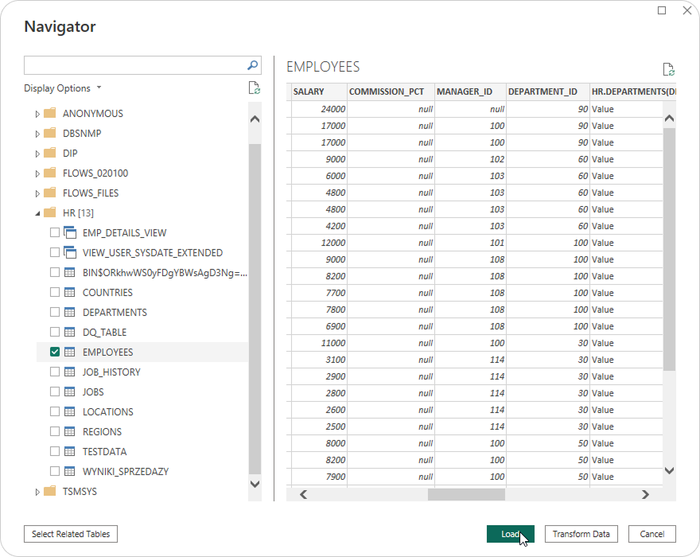Click inside the navigator search field
The width and height of the screenshot is (700, 557).
(134, 65)
